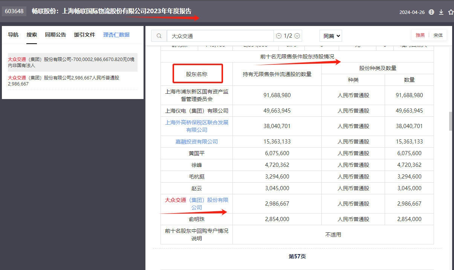Open 嘉融投资有限公司 link
Image resolution: width=454 pixels, height=270 pixels.
tap(197, 142)
